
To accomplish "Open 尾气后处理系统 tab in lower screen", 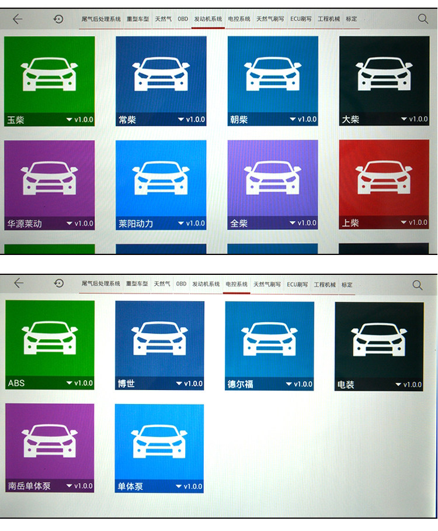I will 100,284.
